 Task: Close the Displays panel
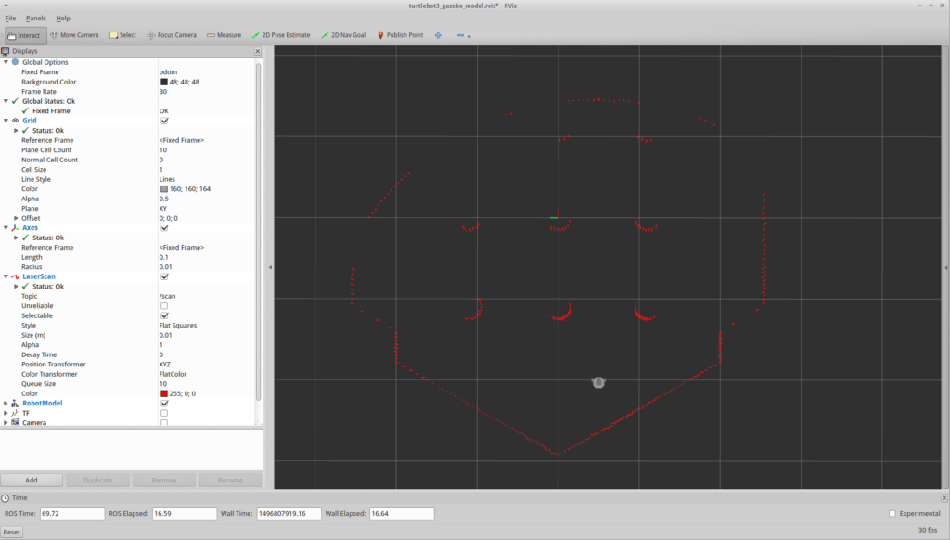258,52
